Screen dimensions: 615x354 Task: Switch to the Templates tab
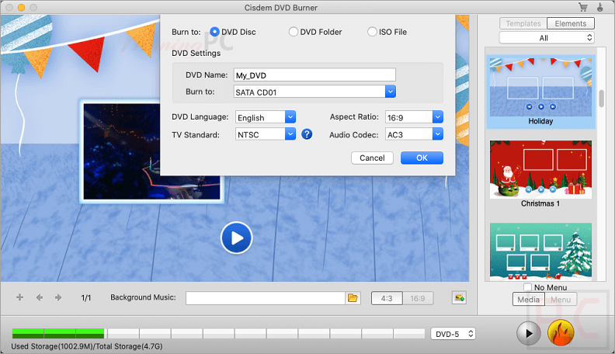[x=523, y=23]
